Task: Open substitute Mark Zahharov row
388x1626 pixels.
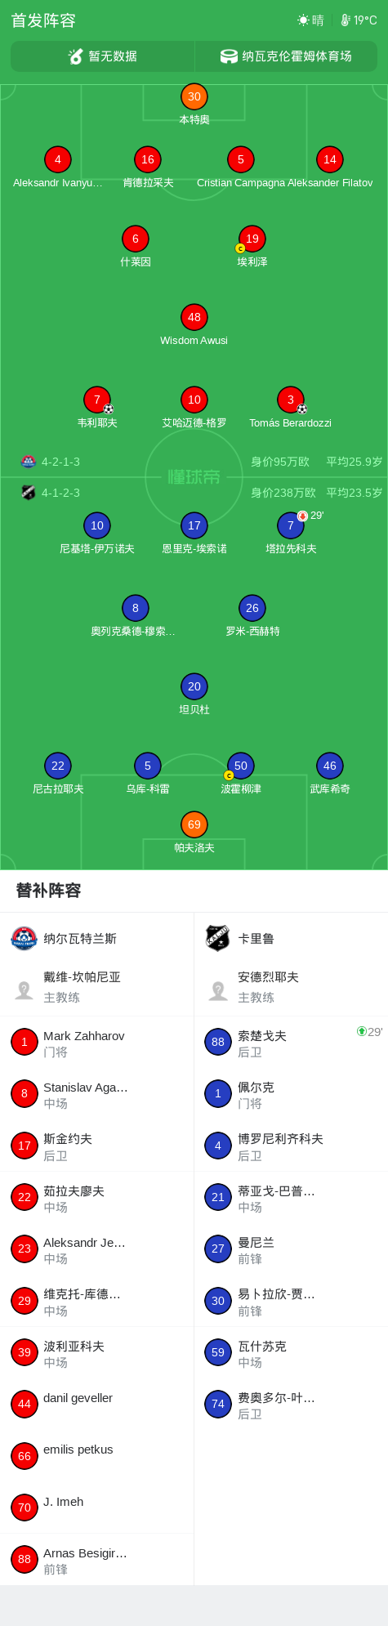Action: (97, 1043)
